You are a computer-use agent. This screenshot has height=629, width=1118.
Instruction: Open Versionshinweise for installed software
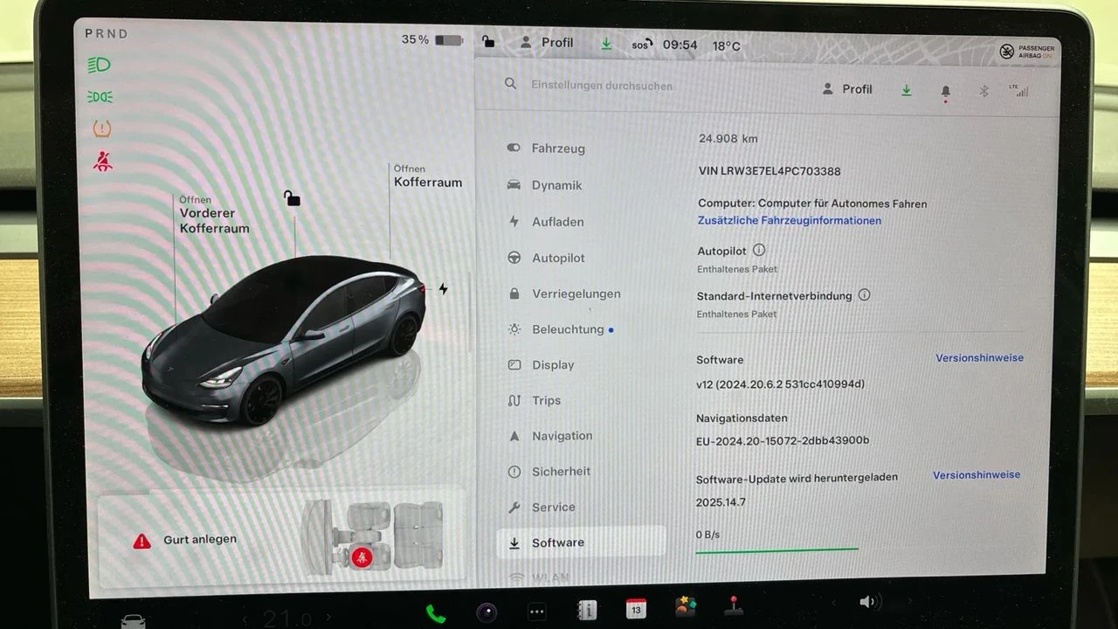(979, 358)
